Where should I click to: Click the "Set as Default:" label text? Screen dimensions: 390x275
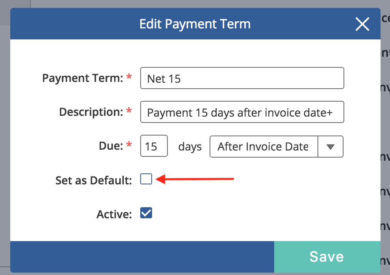[93, 180]
